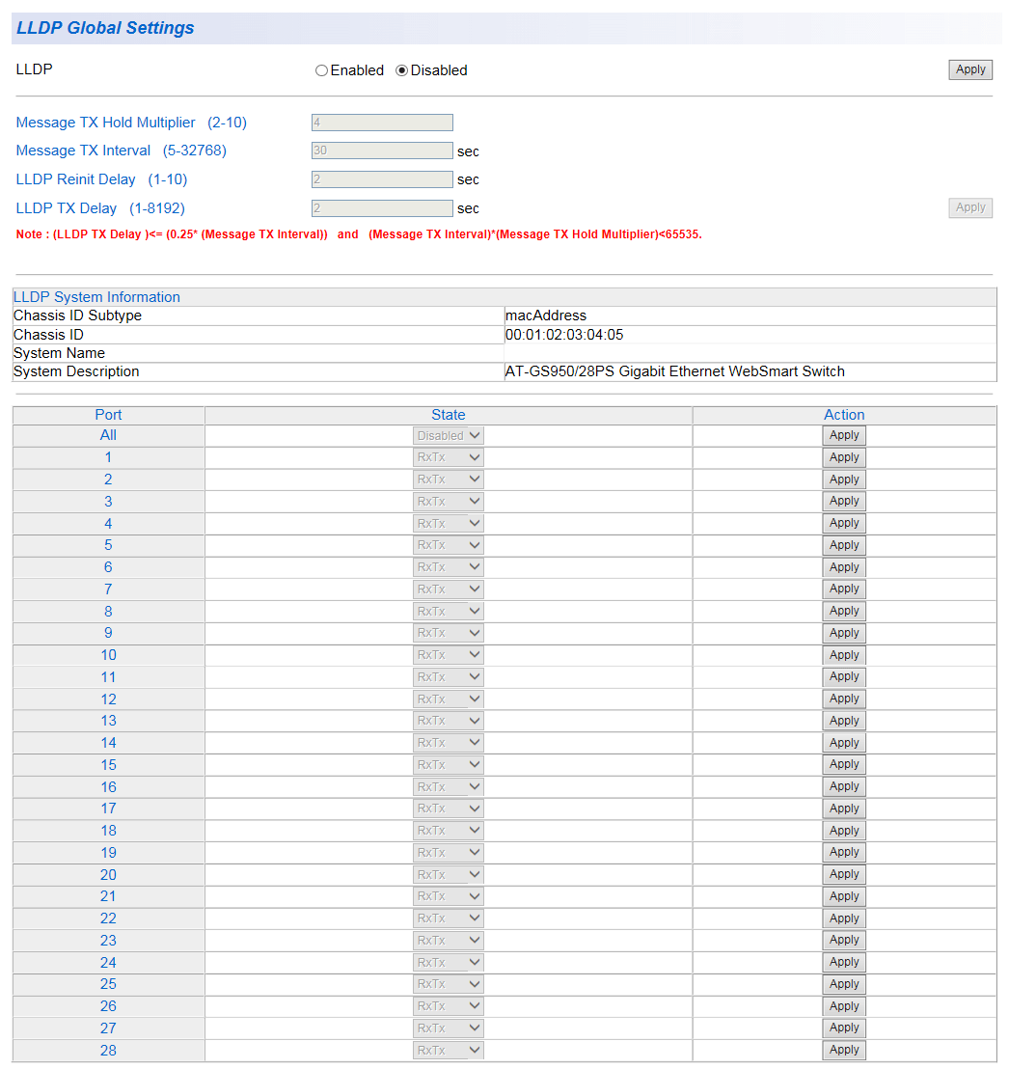Click Apply for port 25
Image resolution: width=1009 pixels, height=1069 pixels.
point(844,984)
